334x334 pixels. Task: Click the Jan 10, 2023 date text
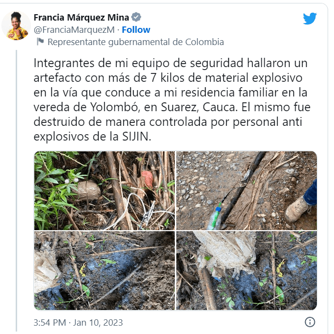pos(98,323)
